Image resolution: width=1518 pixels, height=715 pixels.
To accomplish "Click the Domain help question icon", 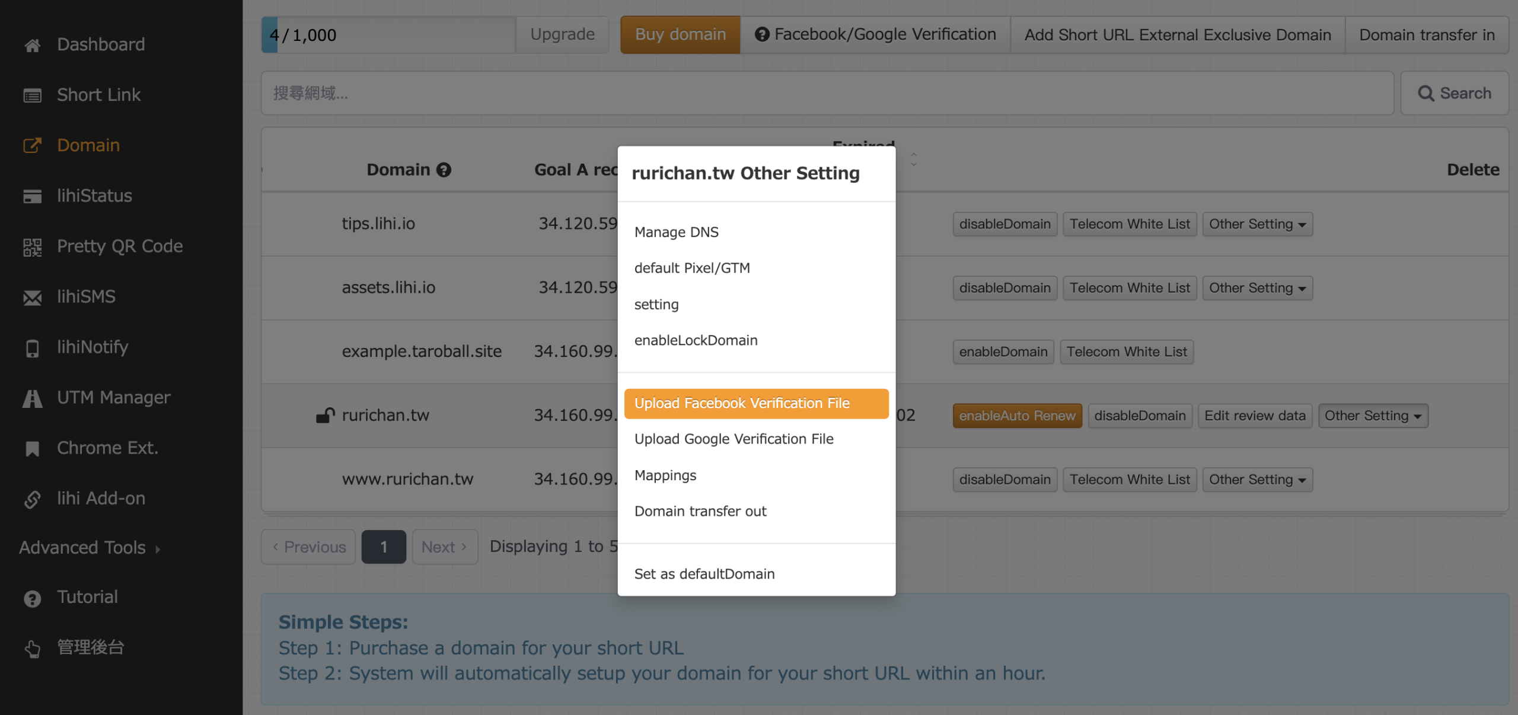I will 444,170.
